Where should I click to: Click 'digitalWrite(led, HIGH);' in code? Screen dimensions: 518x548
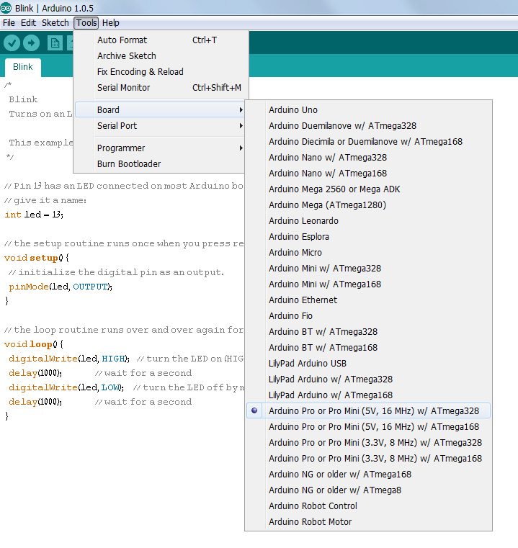coord(69,359)
